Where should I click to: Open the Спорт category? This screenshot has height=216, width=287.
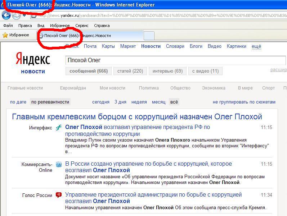coord(268,88)
